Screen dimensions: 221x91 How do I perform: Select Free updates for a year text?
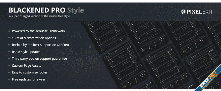coord(29,79)
